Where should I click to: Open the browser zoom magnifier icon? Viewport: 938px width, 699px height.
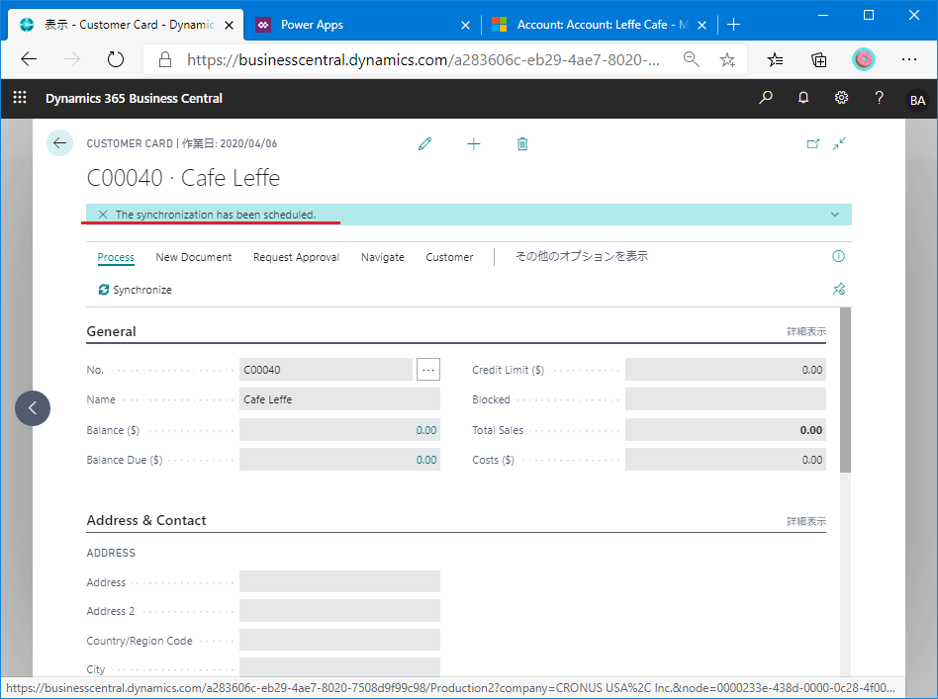[x=691, y=59]
